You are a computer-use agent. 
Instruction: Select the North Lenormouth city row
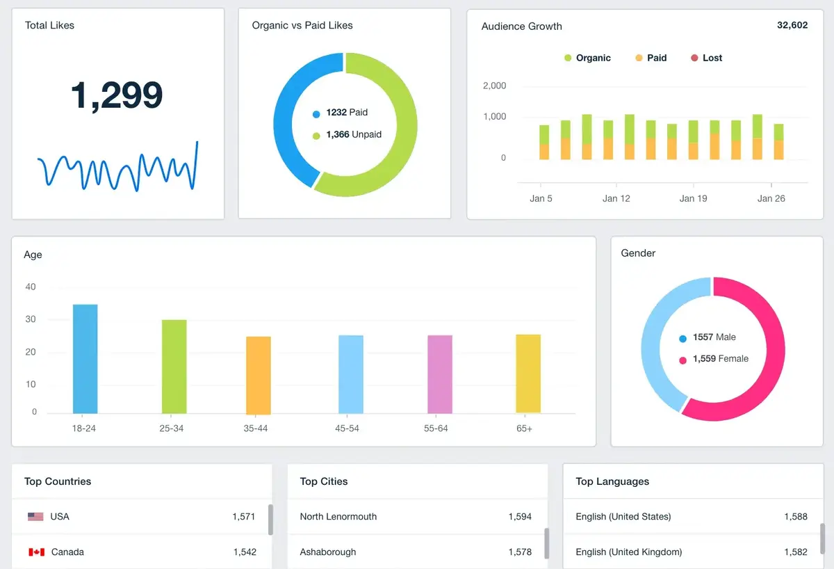point(416,517)
